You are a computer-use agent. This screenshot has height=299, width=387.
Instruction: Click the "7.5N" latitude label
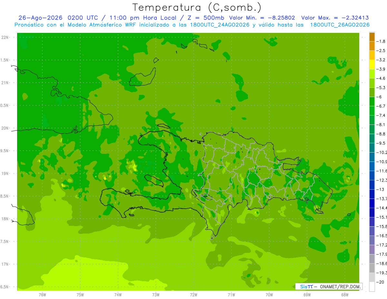[x=5, y=242]
